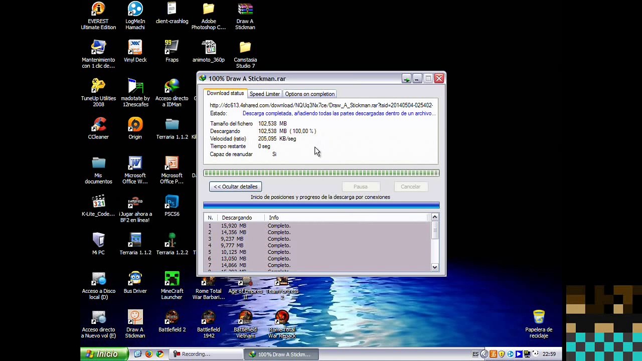Select connection row 7 with 14,866 MB
The height and width of the screenshot is (361, 642).
click(x=317, y=265)
